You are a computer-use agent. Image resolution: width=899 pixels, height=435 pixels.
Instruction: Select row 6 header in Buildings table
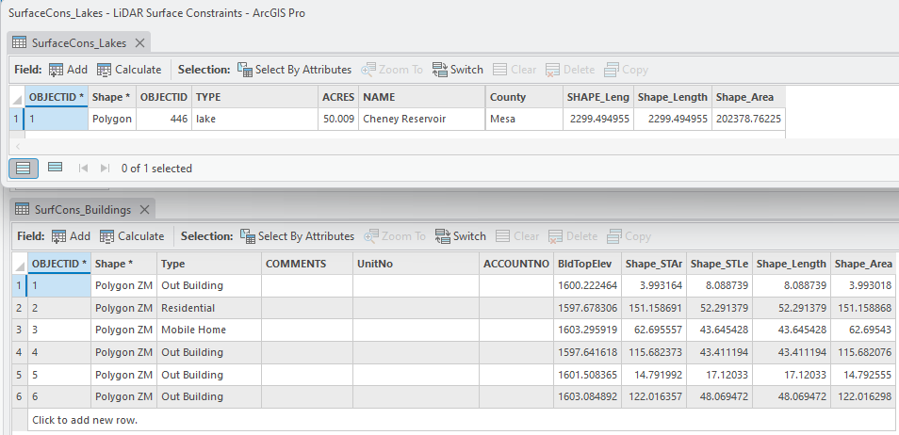point(20,396)
